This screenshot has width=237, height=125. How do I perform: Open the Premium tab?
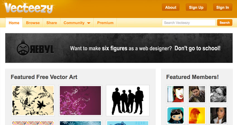pos(105,23)
